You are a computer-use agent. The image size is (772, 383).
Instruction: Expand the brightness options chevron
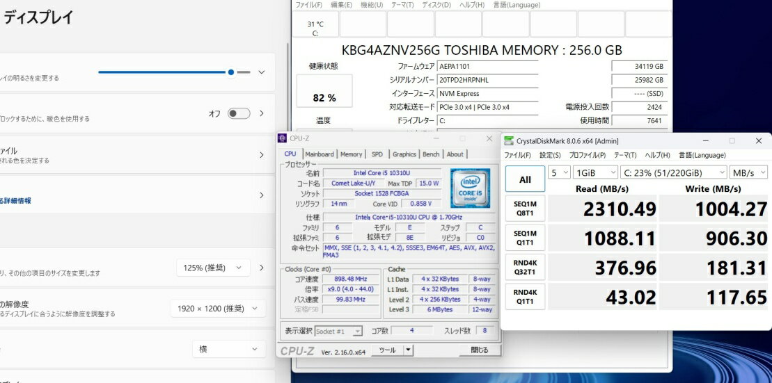[x=262, y=72]
